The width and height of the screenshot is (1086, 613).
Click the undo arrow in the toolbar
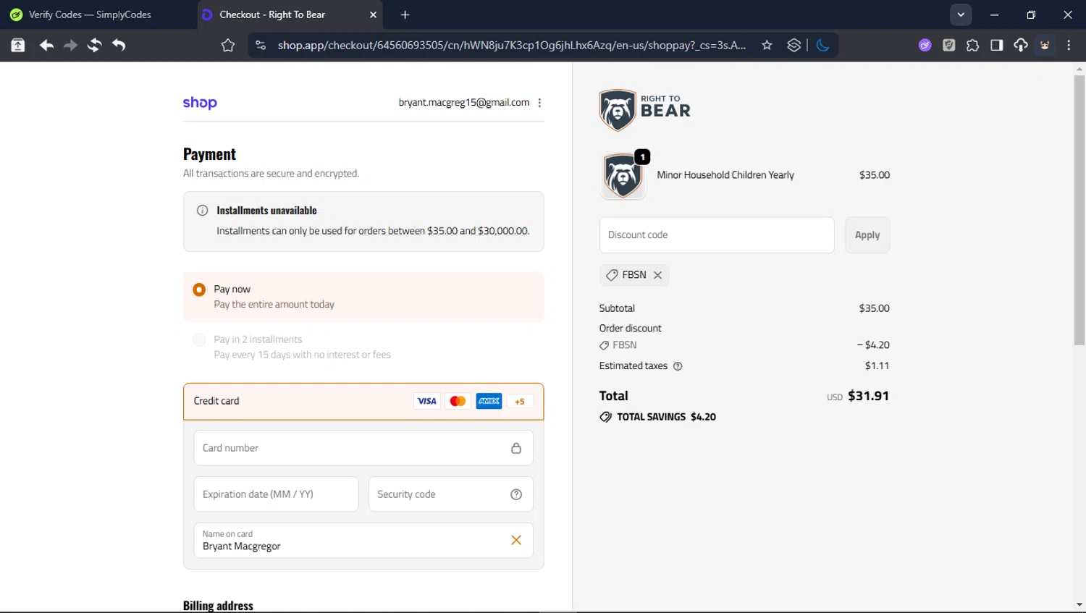pyautogui.click(x=118, y=46)
